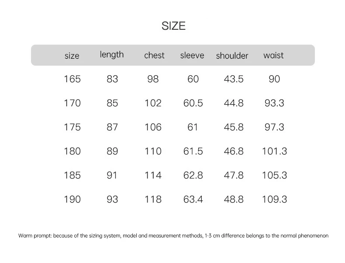
Task: Select waist value 109.3
Action: [274, 200]
